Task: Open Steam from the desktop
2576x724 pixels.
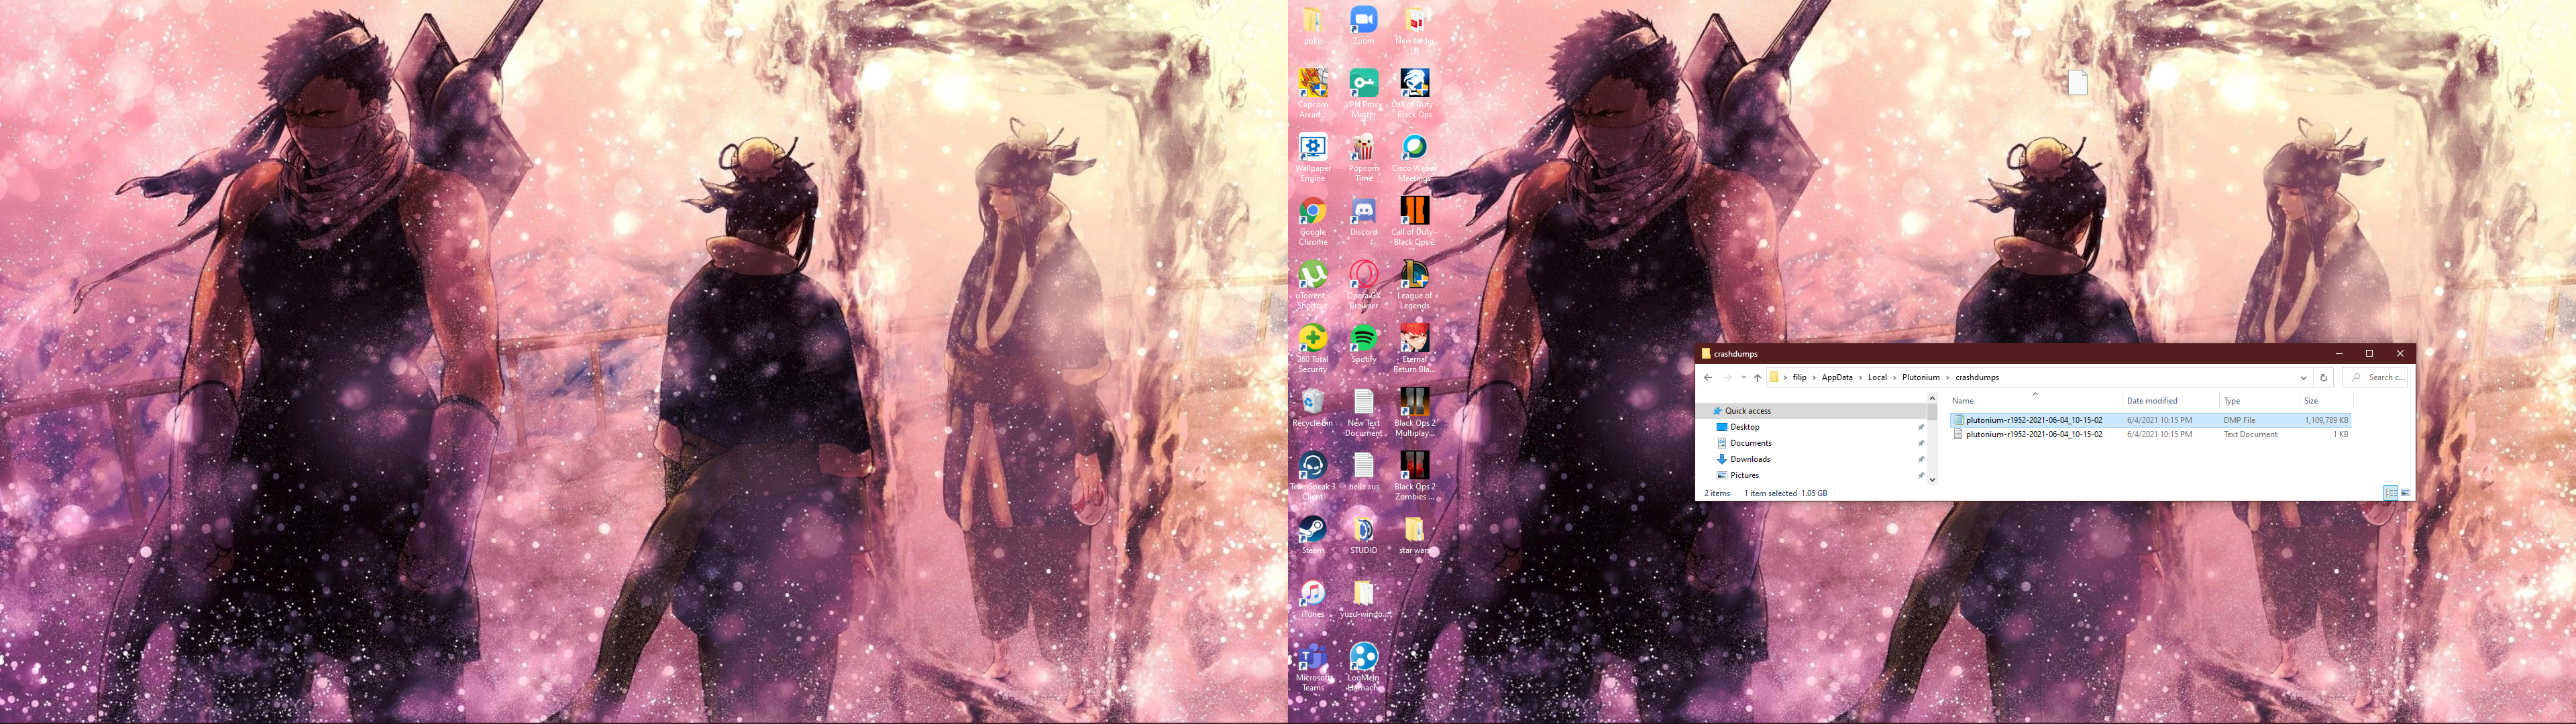Action: click(x=1312, y=535)
